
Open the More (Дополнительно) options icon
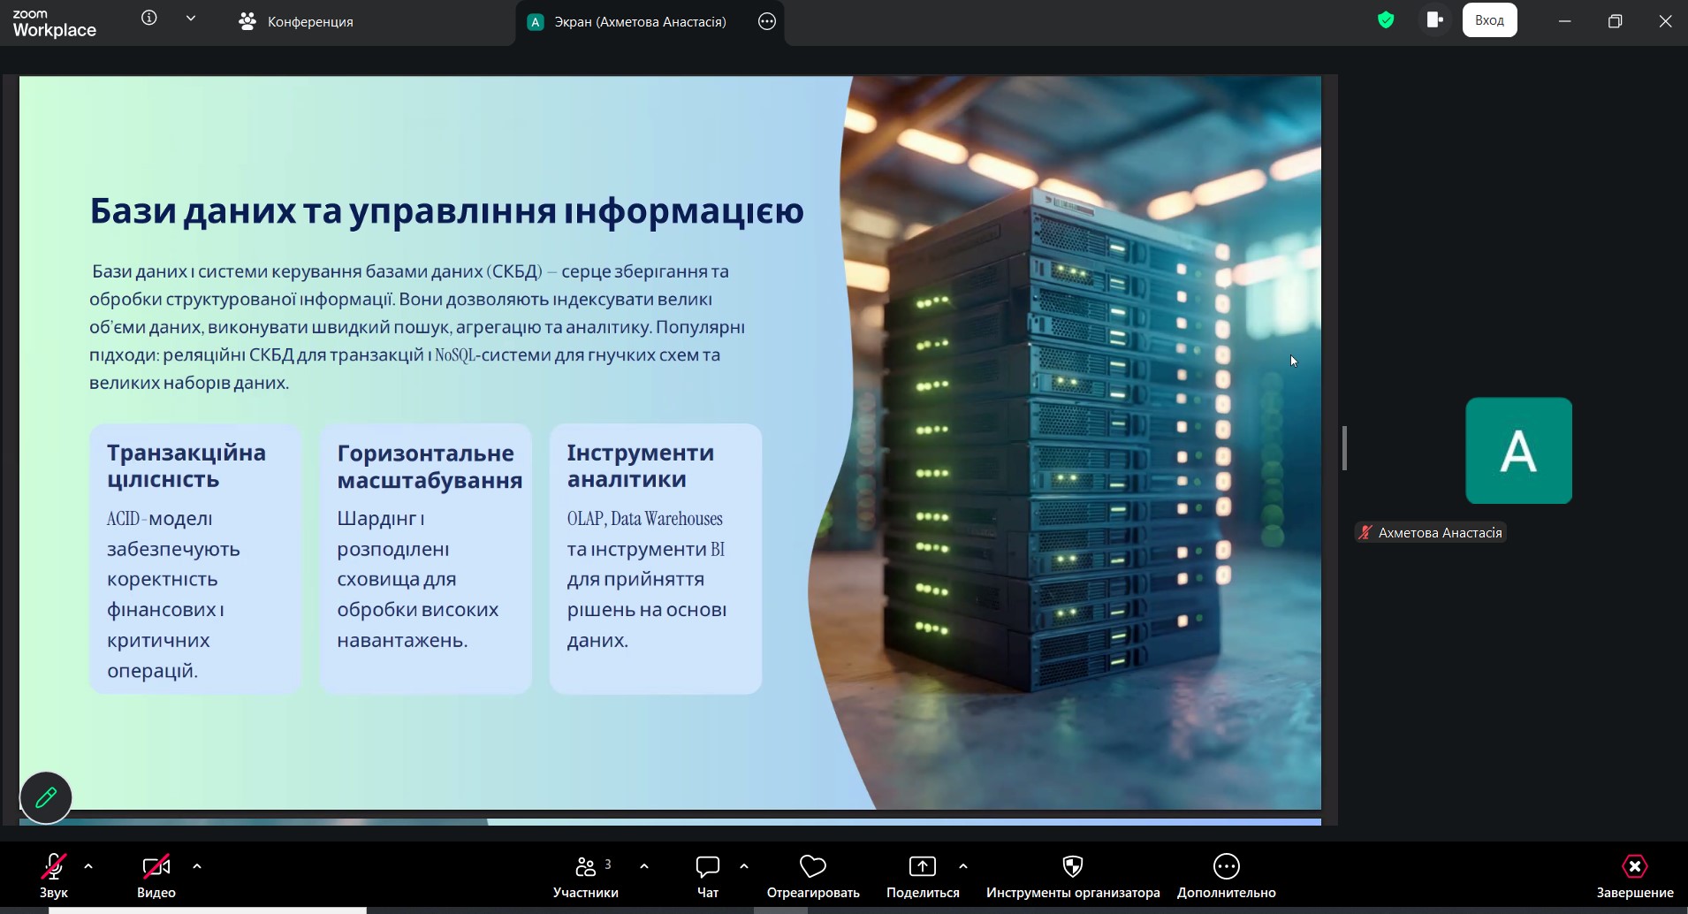1226,866
